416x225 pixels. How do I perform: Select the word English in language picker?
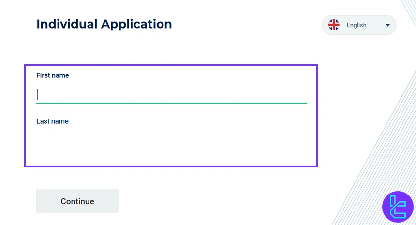[357, 25]
